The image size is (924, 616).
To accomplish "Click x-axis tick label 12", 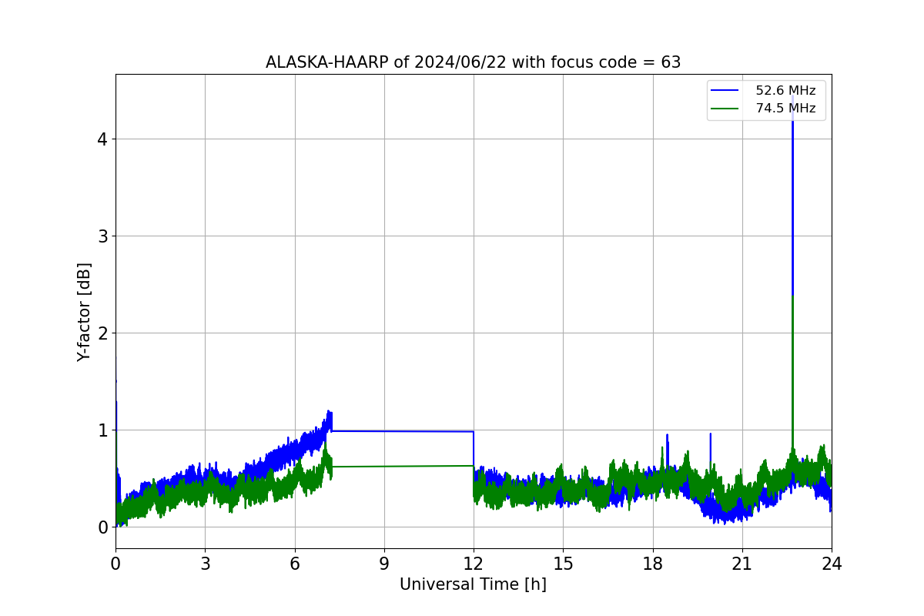I will click(474, 564).
